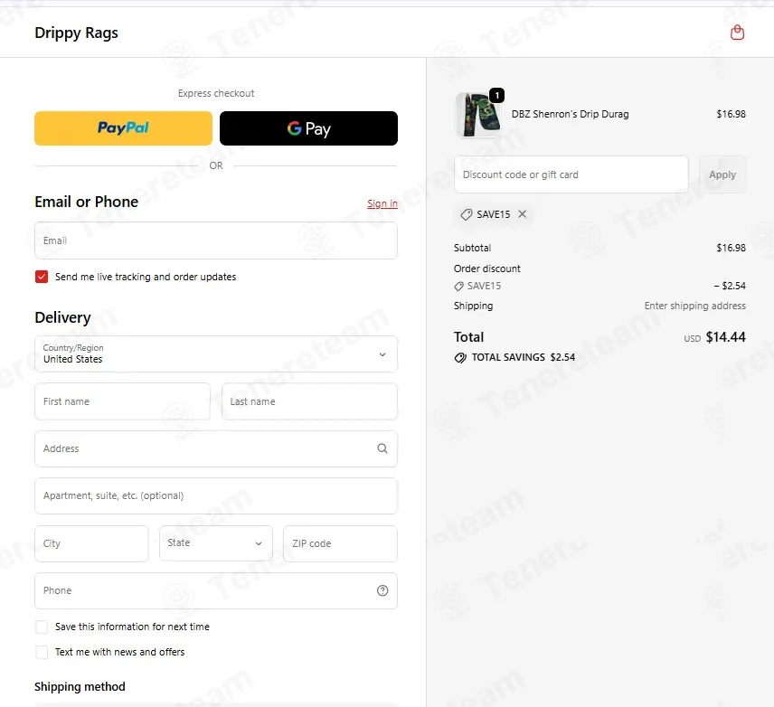Image resolution: width=774 pixels, height=707 pixels.
Task: Focus the First name field
Action: coord(122,401)
